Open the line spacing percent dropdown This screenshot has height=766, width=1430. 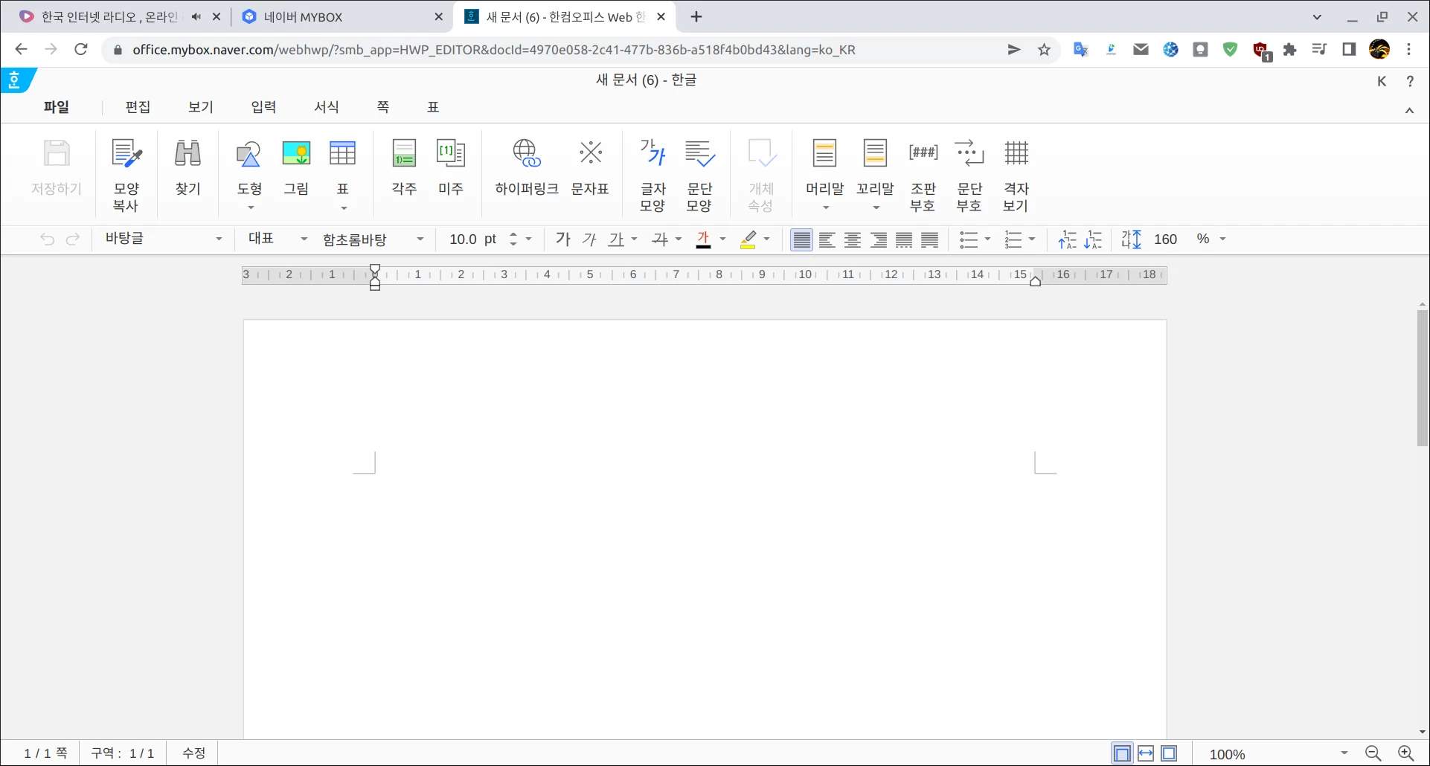[x=1222, y=239]
